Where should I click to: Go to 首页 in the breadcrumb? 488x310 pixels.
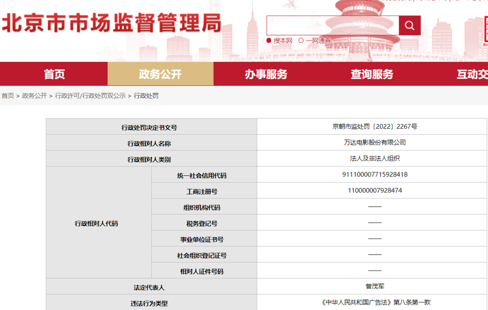pyautogui.click(x=8, y=95)
